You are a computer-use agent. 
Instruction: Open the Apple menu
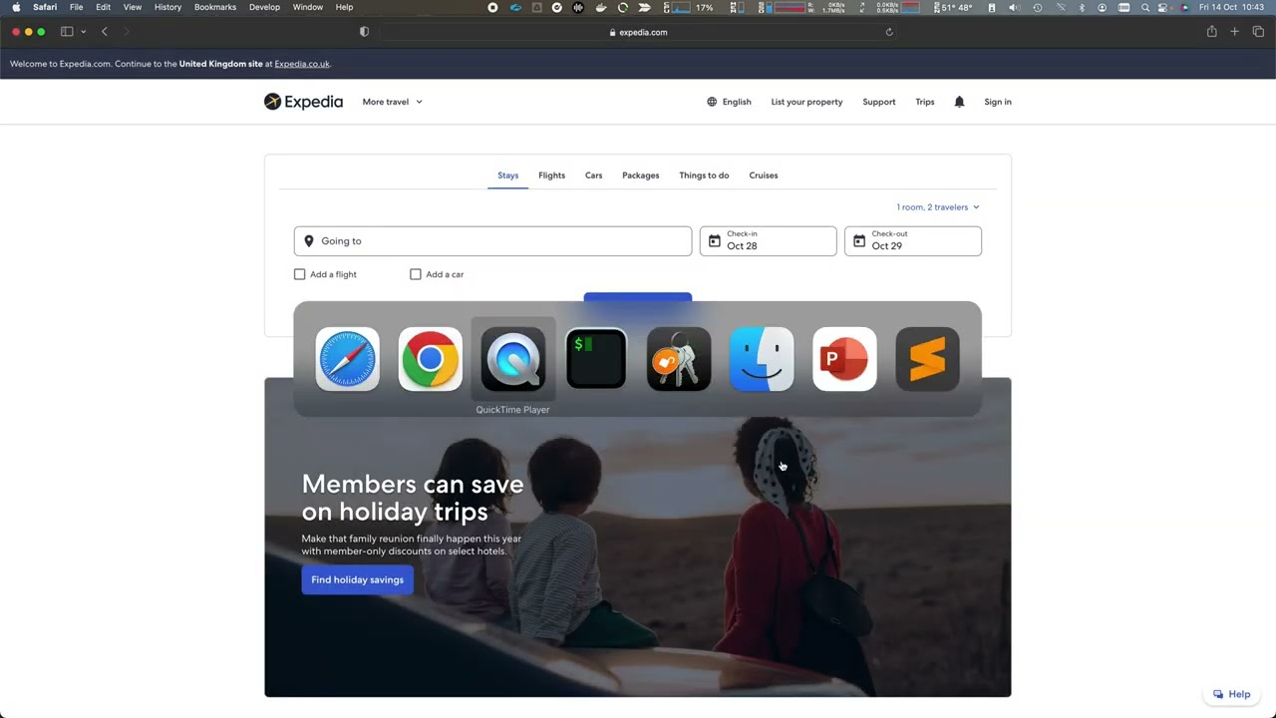point(16,7)
